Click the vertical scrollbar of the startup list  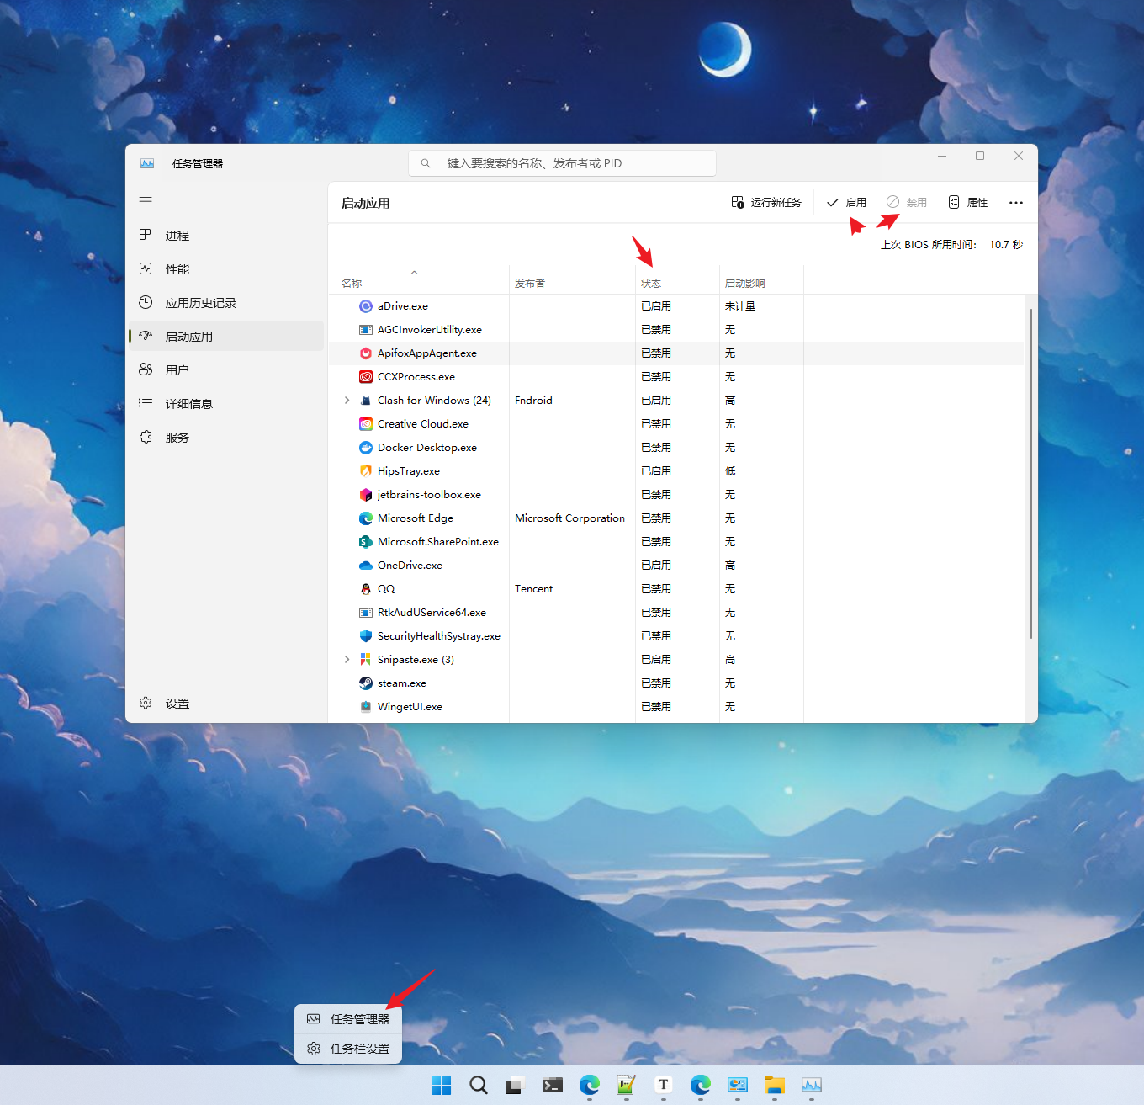tap(1030, 471)
